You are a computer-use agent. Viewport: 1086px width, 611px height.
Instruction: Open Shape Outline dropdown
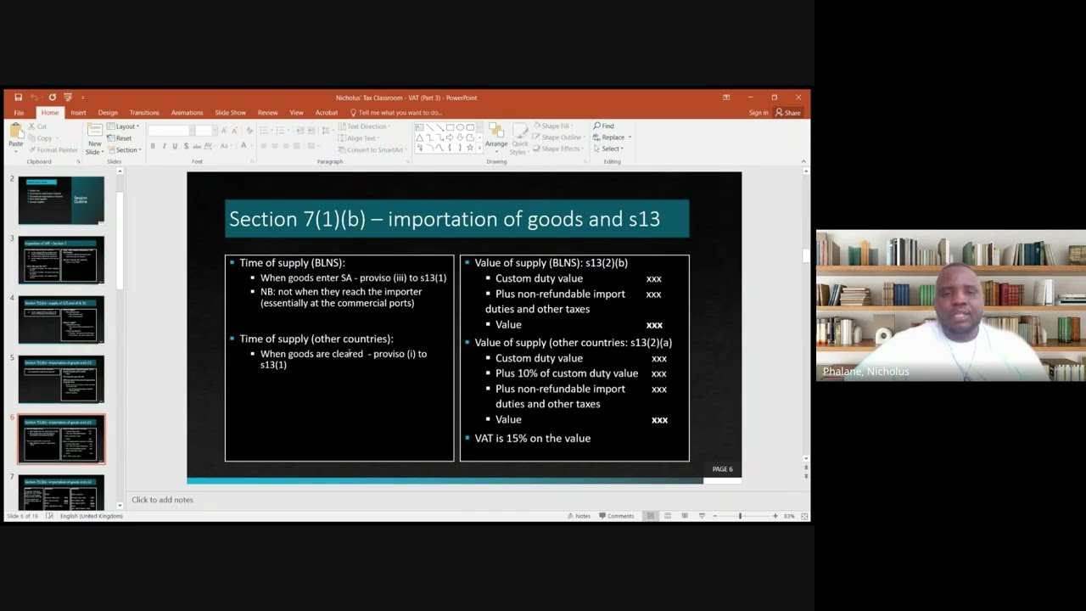558,137
